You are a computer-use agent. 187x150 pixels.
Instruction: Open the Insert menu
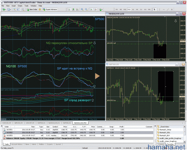(14, 6)
